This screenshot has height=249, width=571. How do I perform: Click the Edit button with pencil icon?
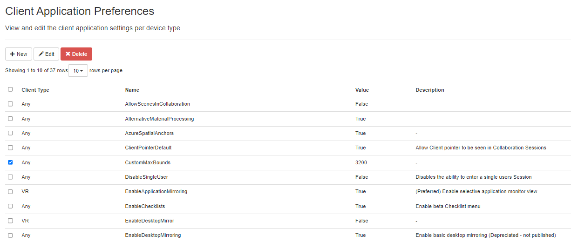click(46, 54)
